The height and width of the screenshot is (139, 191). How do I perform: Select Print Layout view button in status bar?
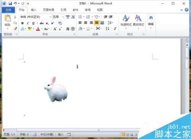(123, 134)
